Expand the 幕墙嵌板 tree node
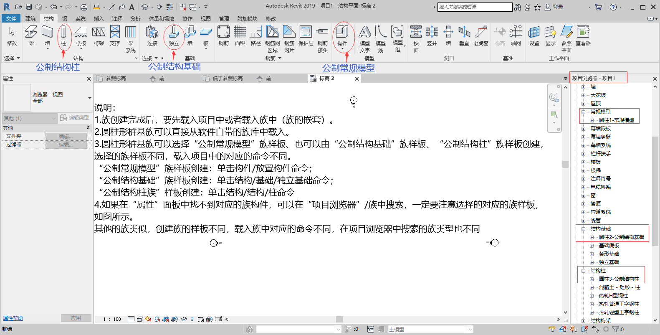 click(x=583, y=129)
